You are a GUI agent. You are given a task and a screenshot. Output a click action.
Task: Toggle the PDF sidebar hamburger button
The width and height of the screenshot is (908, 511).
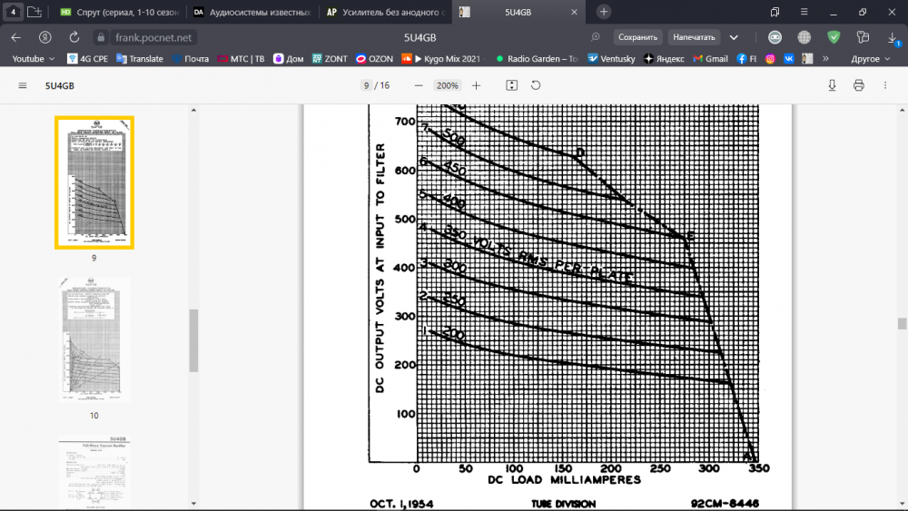[23, 85]
